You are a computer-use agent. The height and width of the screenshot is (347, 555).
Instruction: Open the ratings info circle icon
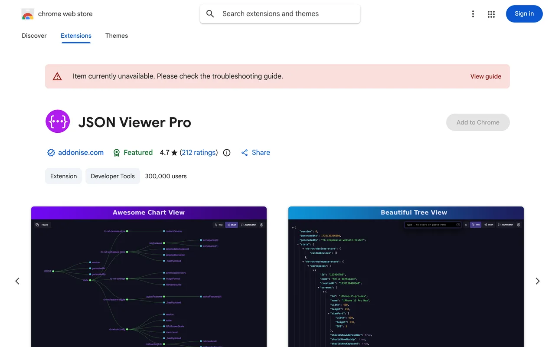(227, 153)
